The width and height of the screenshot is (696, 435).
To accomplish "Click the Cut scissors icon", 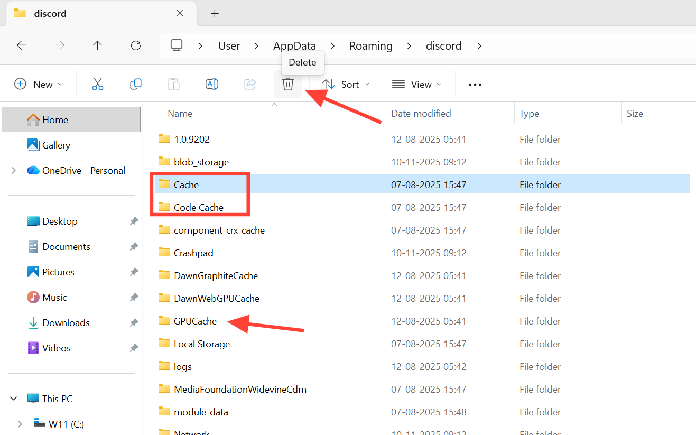I will (x=98, y=84).
